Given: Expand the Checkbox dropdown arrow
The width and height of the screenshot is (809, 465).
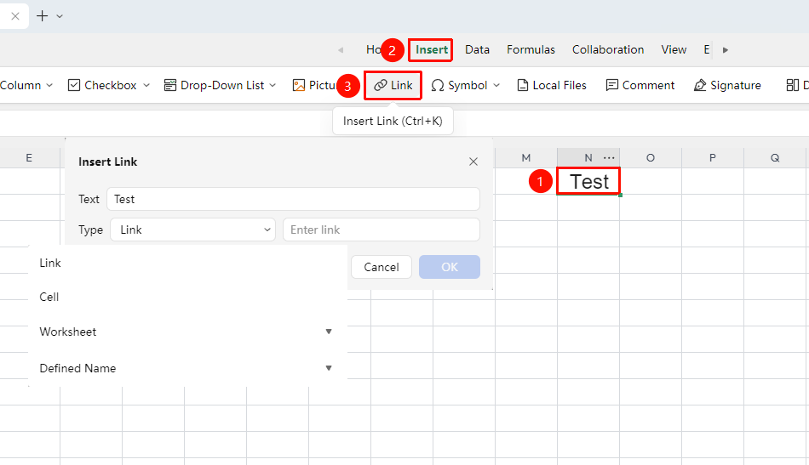Looking at the screenshot, I should coord(146,86).
